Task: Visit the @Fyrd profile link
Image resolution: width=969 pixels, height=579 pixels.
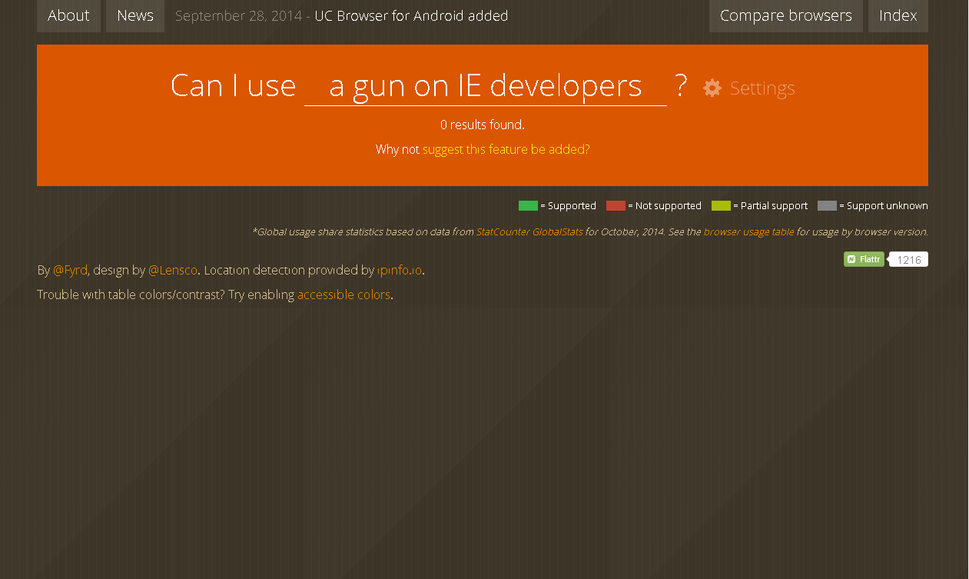Action: [70, 270]
